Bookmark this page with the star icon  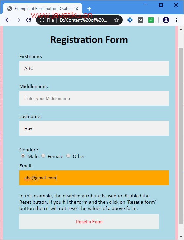(117, 20)
